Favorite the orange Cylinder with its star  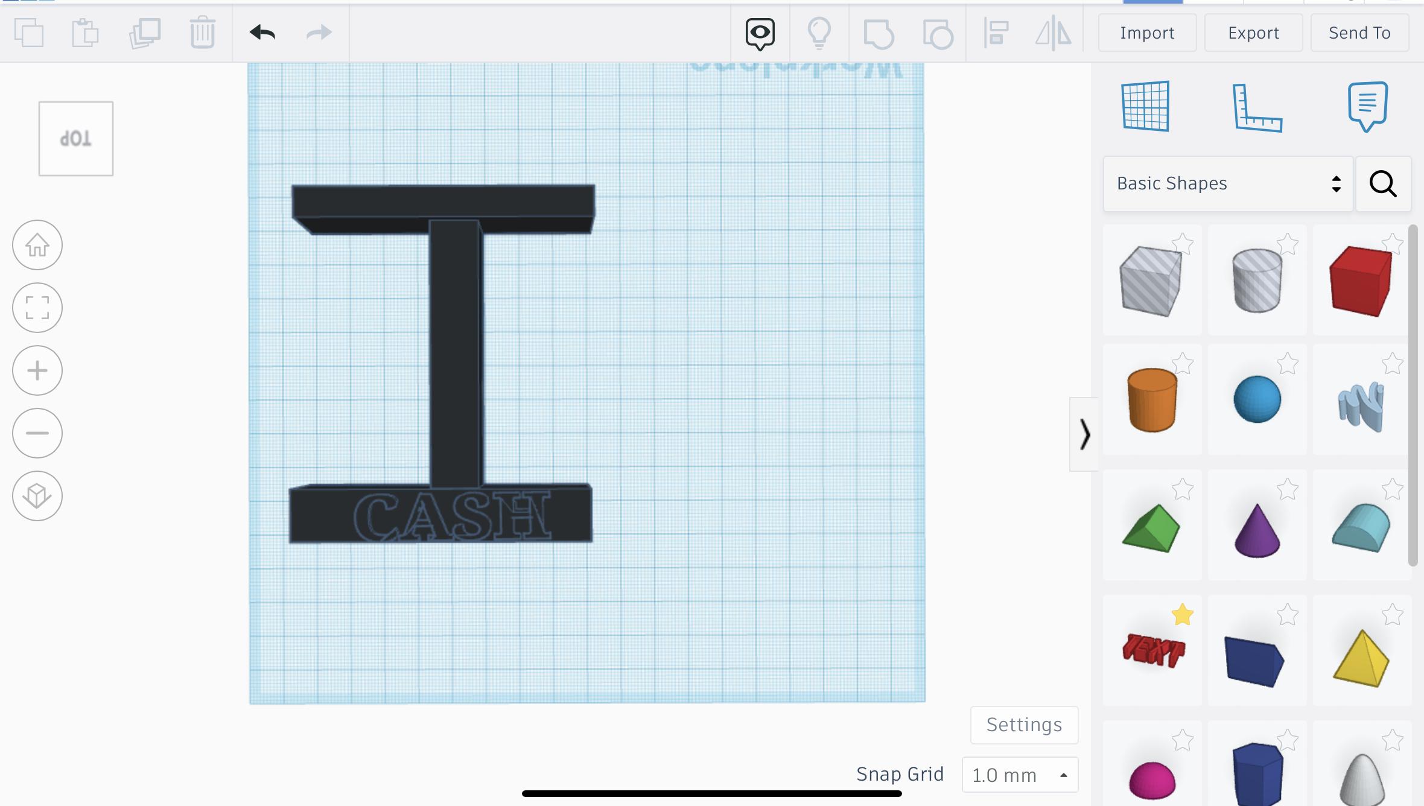1183,363
